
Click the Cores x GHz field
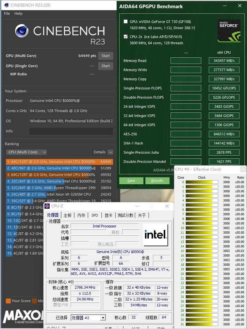click(71, 111)
